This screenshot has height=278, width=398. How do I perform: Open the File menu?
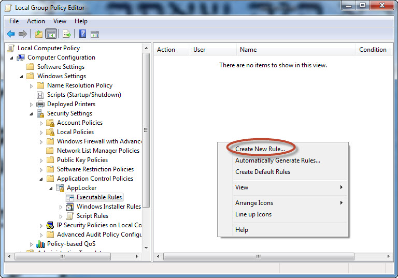pyautogui.click(x=14, y=21)
